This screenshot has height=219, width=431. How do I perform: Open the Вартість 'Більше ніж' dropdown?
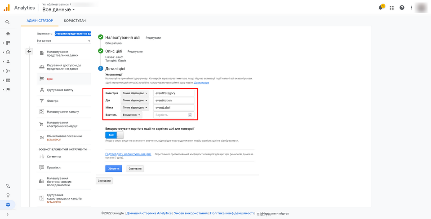[131, 115]
